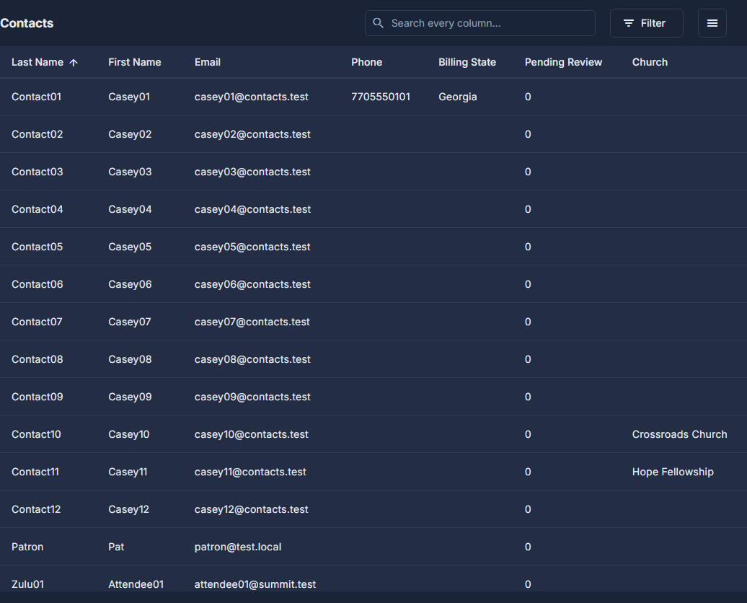Sort by First Name column header
Image resolution: width=747 pixels, height=603 pixels.
pyautogui.click(x=134, y=63)
